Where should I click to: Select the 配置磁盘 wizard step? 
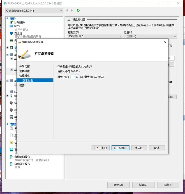coord(35,80)
